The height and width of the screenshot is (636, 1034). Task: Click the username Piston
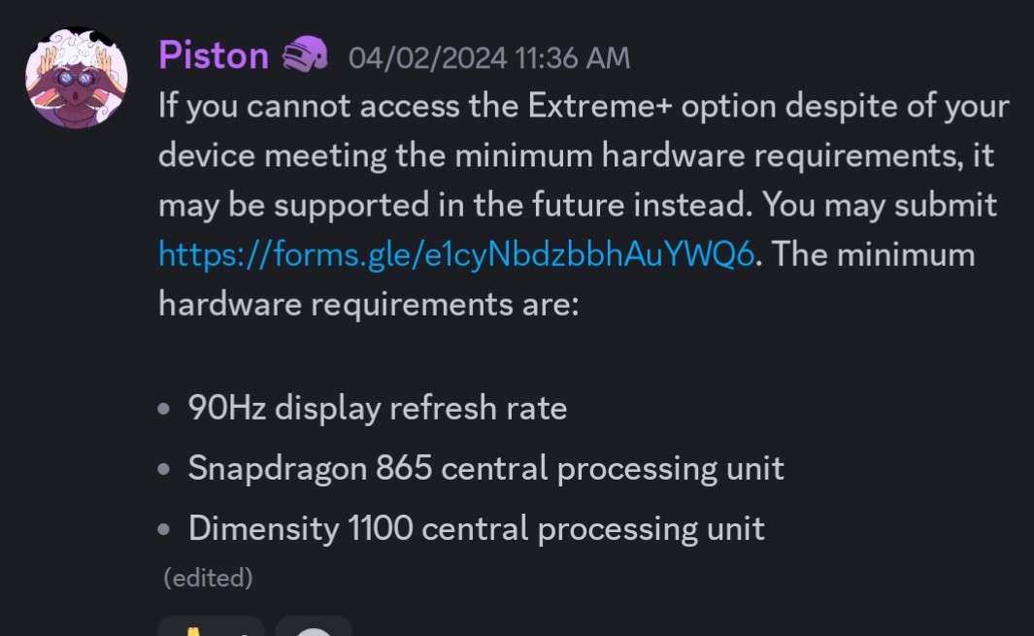(x=213, y=54)
